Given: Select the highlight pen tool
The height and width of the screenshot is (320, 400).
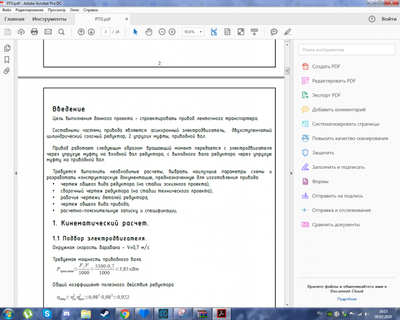Looking at the screenshot, I should (288, 32).
